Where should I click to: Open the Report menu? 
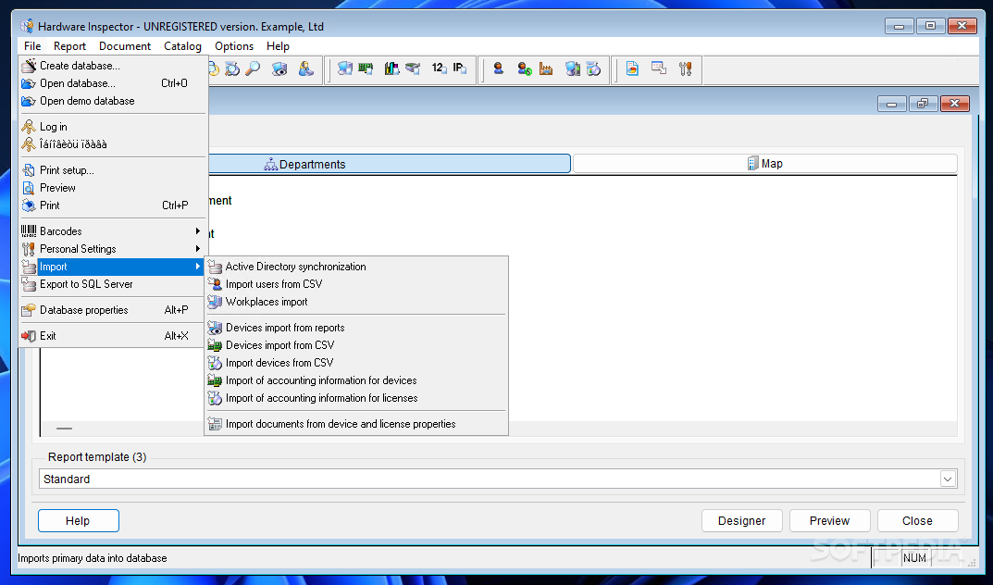tap(69, 46)
